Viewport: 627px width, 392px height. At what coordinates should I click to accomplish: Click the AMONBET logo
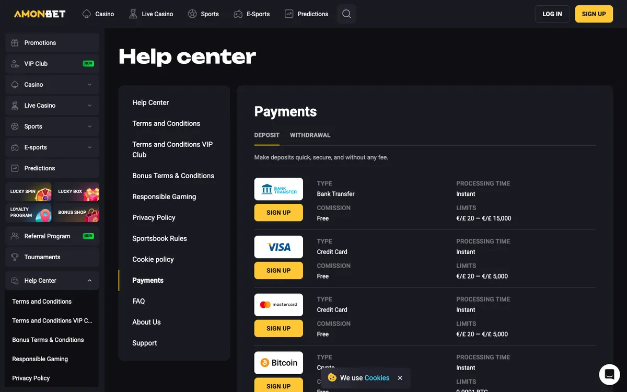40,14
